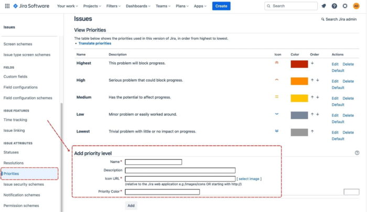Move Medium priority down
367x212 pixels.
(x=317, y=97)
